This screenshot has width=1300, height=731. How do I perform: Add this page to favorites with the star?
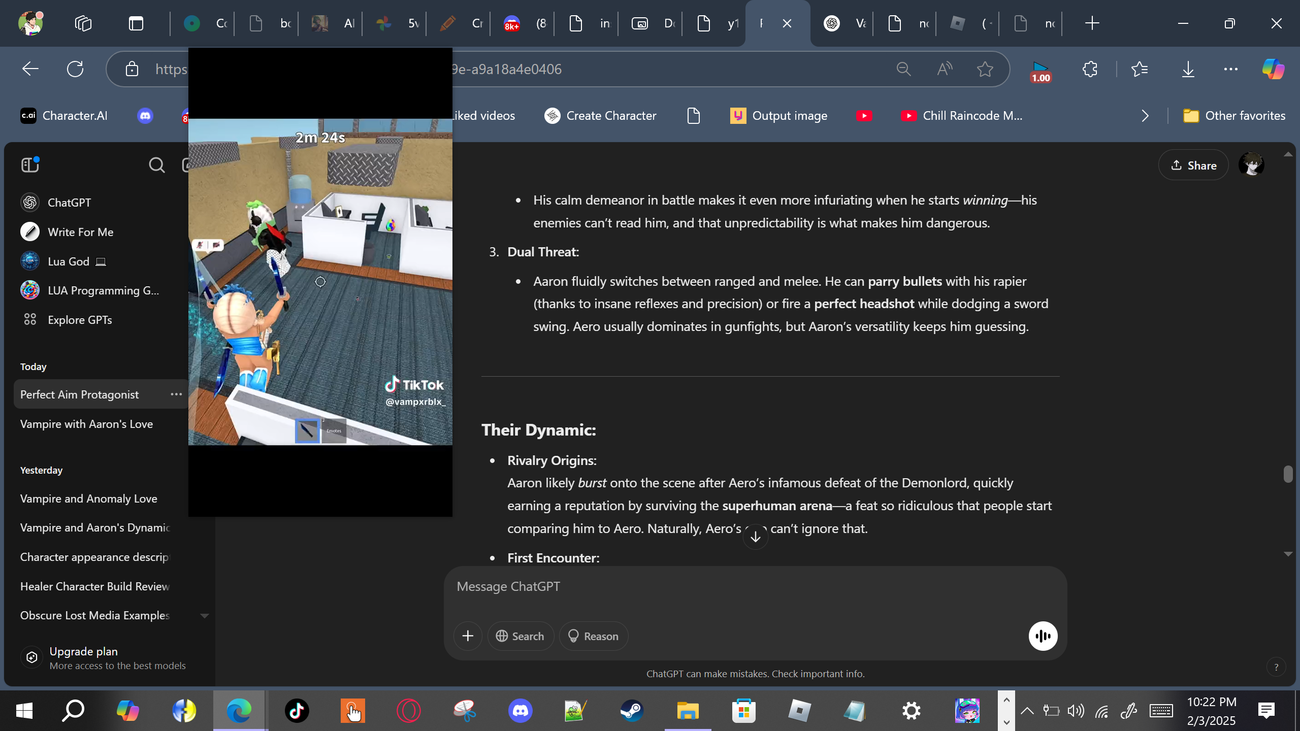[x=985, y=69]
